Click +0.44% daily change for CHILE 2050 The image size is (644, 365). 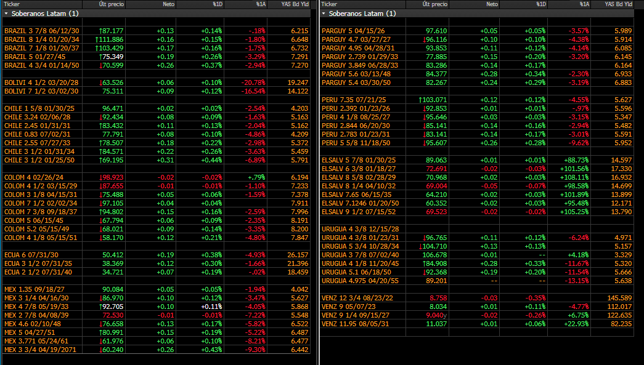211,160
